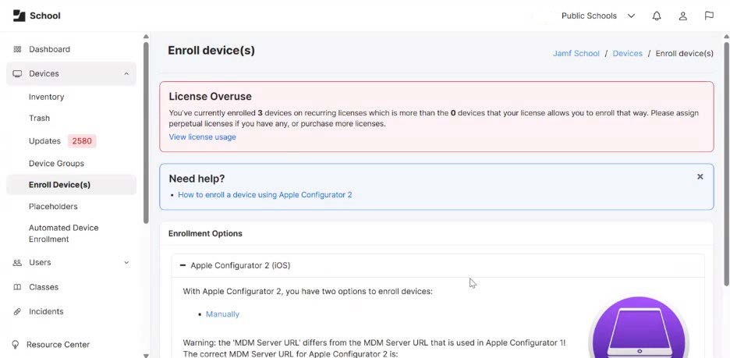The height and width of the screenshot is (358, 730).
Task: Collapse Apple Configurator 2 (iOS) section
Action: click(182, 265)
